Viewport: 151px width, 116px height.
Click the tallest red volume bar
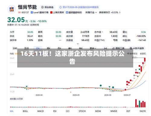[x=136, y=103]
